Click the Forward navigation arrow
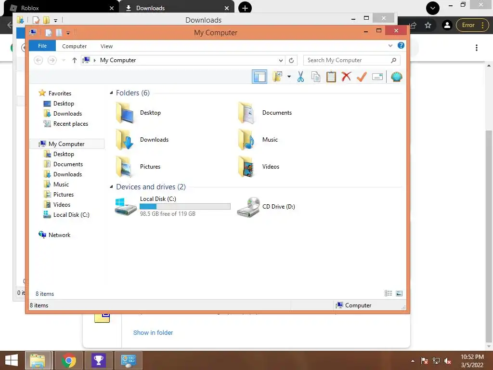The height and width of the screenshot is (370, 493). (x=52, y=60)
